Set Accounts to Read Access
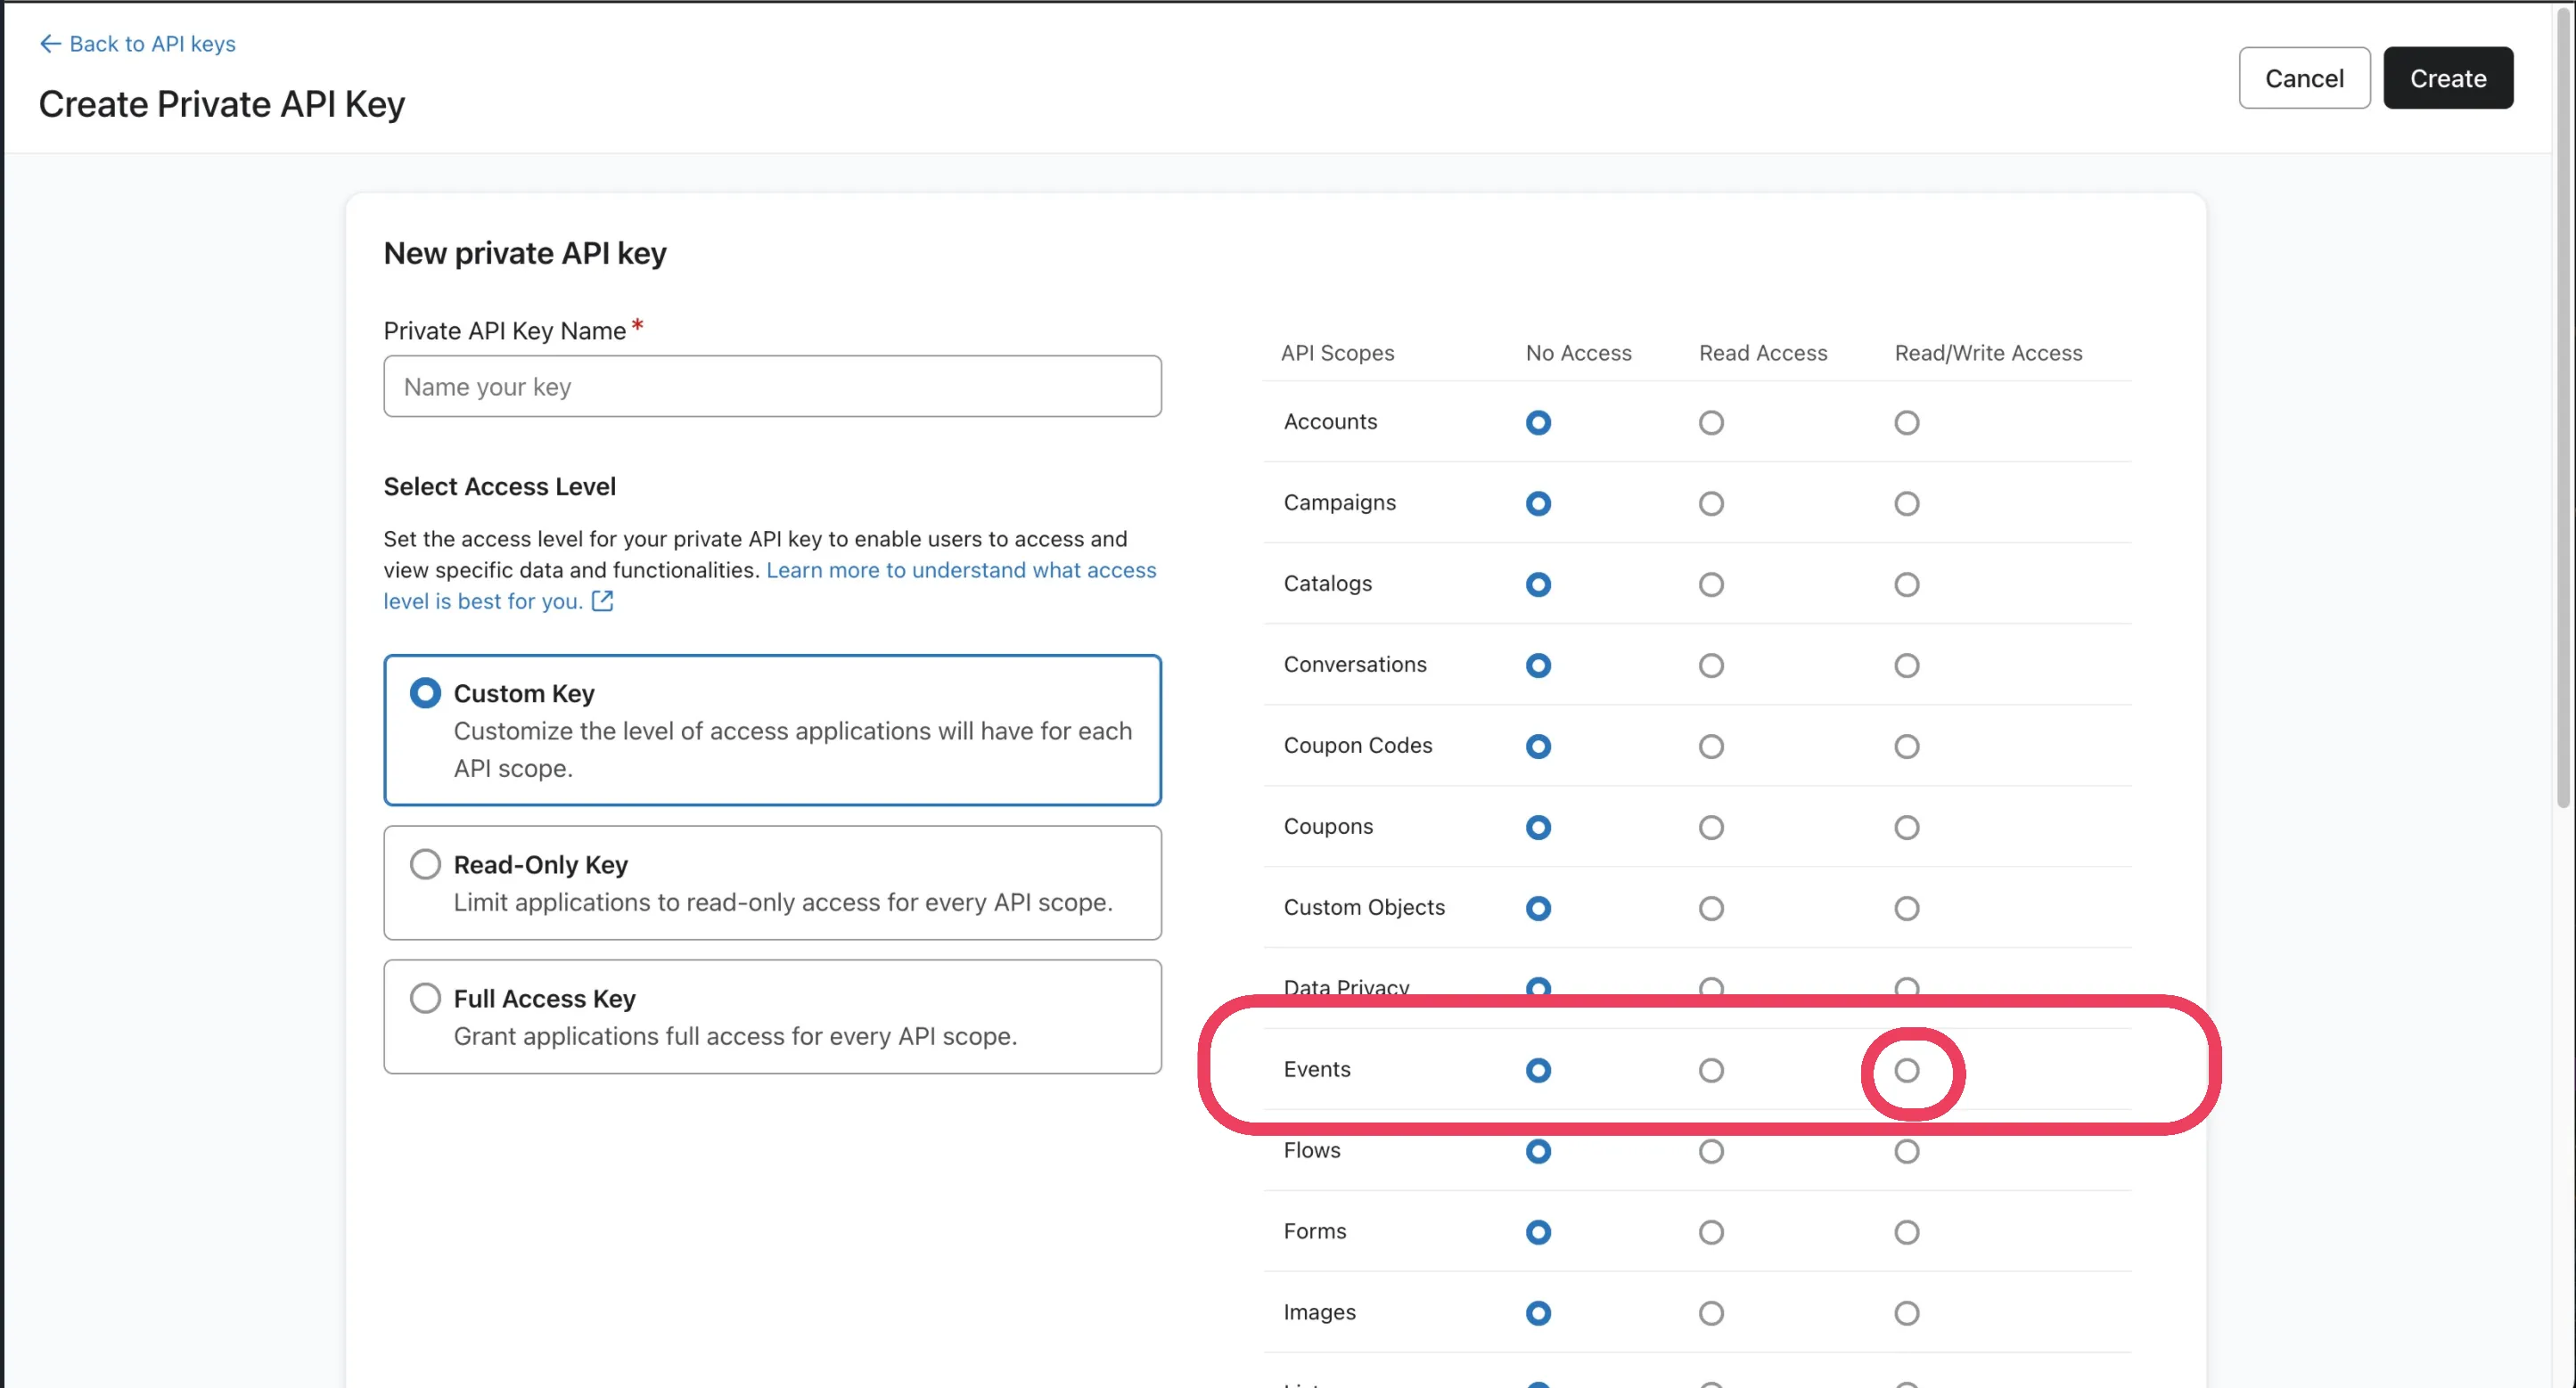The image size is (2576, 1388). (x=1711, y=422)
